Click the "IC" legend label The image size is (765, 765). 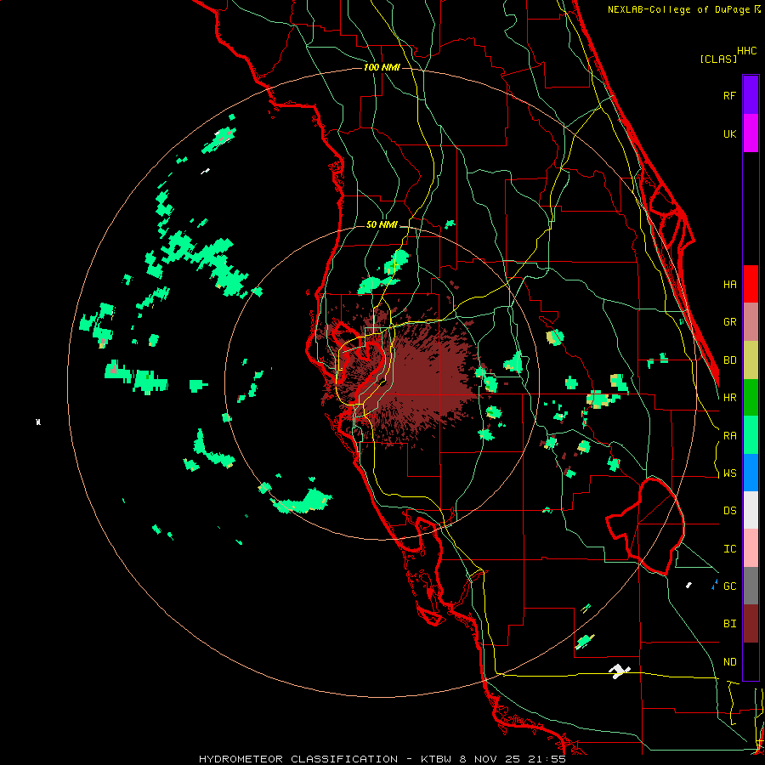(x=729, y=549)
